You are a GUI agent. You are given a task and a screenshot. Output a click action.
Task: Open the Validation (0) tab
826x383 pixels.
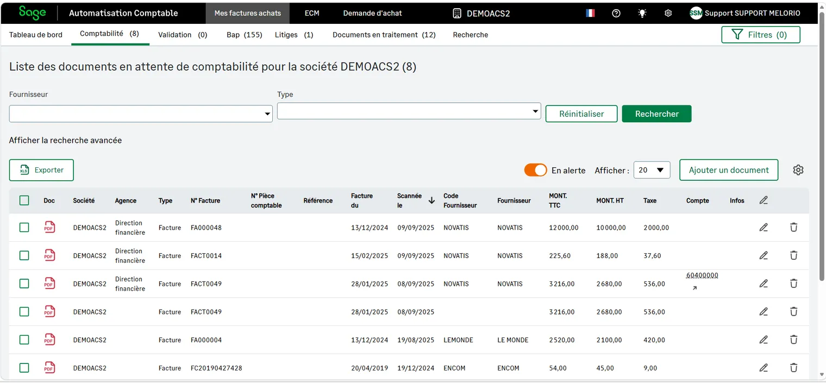click(x=183, y=35)
